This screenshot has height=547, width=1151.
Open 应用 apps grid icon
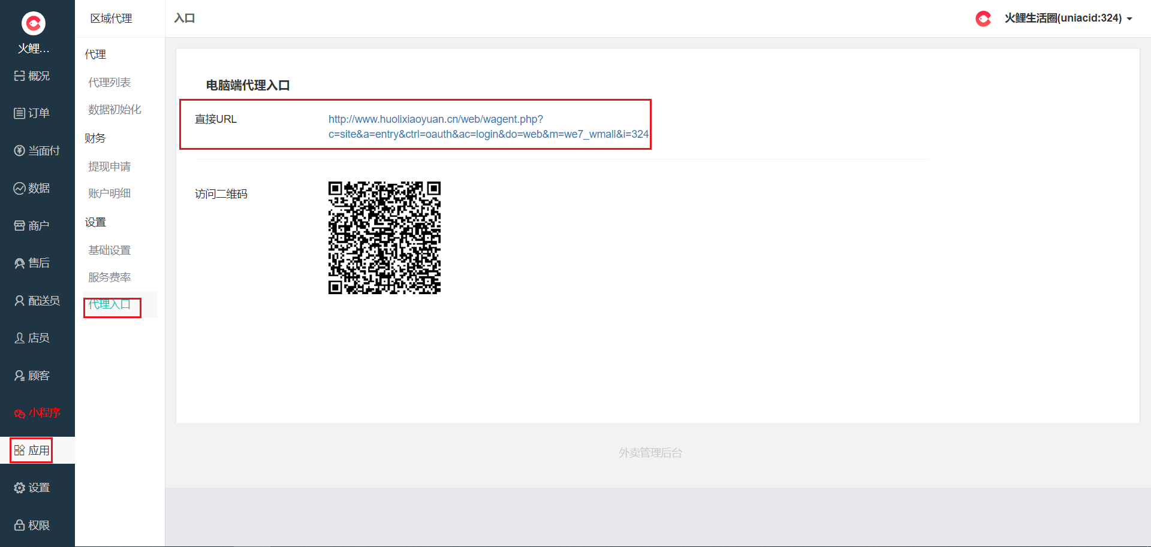(x=19, y=451)
